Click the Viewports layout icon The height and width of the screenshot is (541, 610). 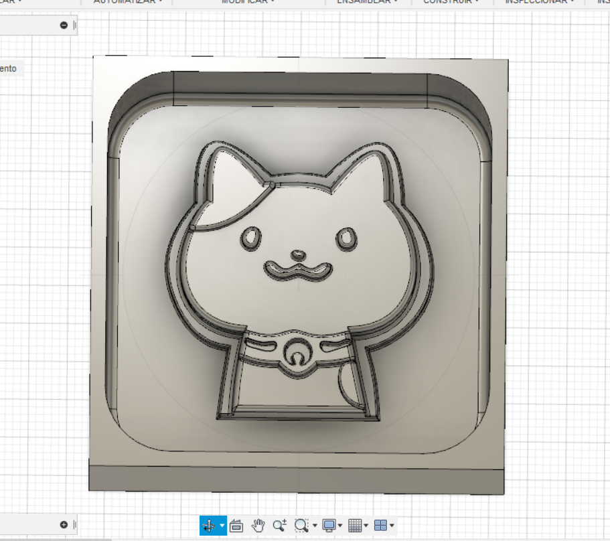click(x=380, y=526)
